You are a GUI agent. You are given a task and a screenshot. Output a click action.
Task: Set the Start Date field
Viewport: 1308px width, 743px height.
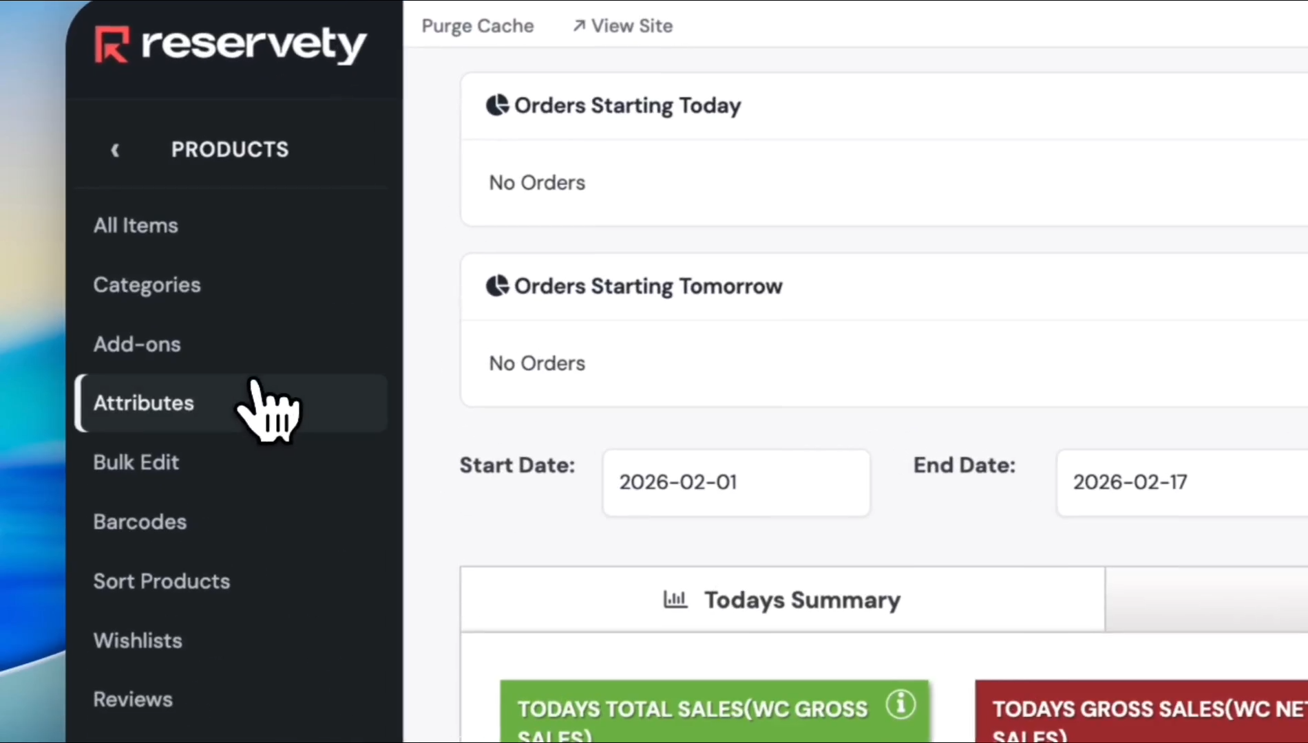point(735,482)
